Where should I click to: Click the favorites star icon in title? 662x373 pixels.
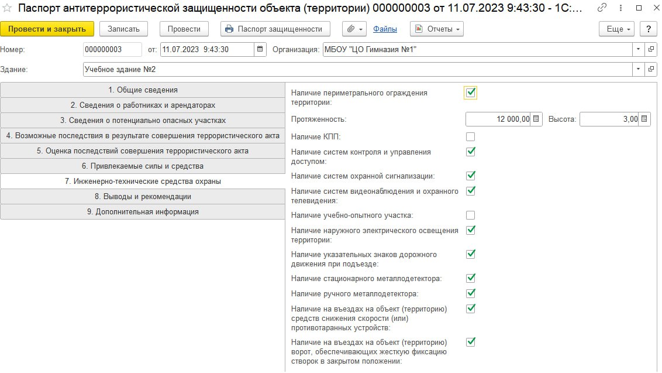pyautogui.click(x=8, y=8)
